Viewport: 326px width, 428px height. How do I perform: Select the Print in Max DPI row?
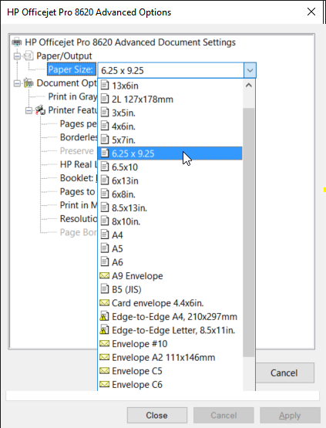tap(79, 205)
